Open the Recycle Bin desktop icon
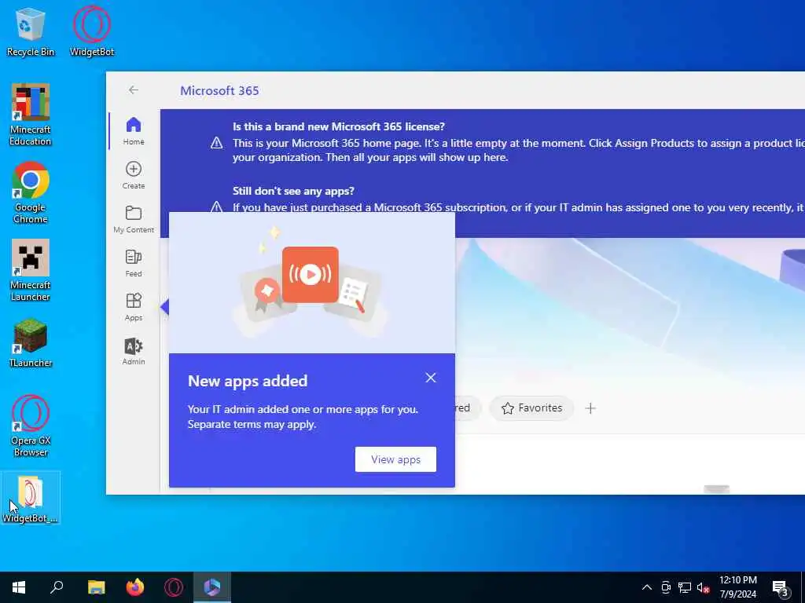 tap(30, 31)
